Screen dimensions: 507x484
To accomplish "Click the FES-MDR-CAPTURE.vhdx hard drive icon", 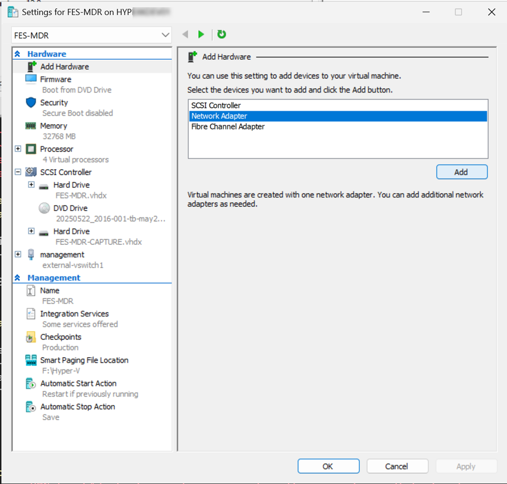I will coord(44,233).
